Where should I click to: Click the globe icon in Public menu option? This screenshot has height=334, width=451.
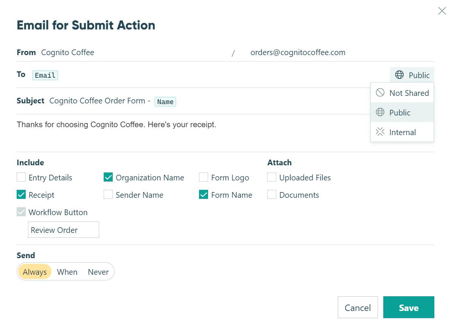coord(380,112)
